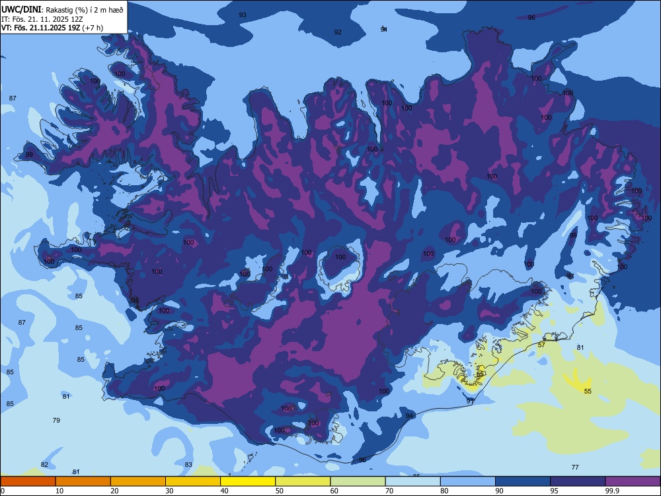The height and width of the screenshot is (496, 661).
Task: Click the '79' humidity value over the sea
Action: pyautogui.click(x=56, y=420)
